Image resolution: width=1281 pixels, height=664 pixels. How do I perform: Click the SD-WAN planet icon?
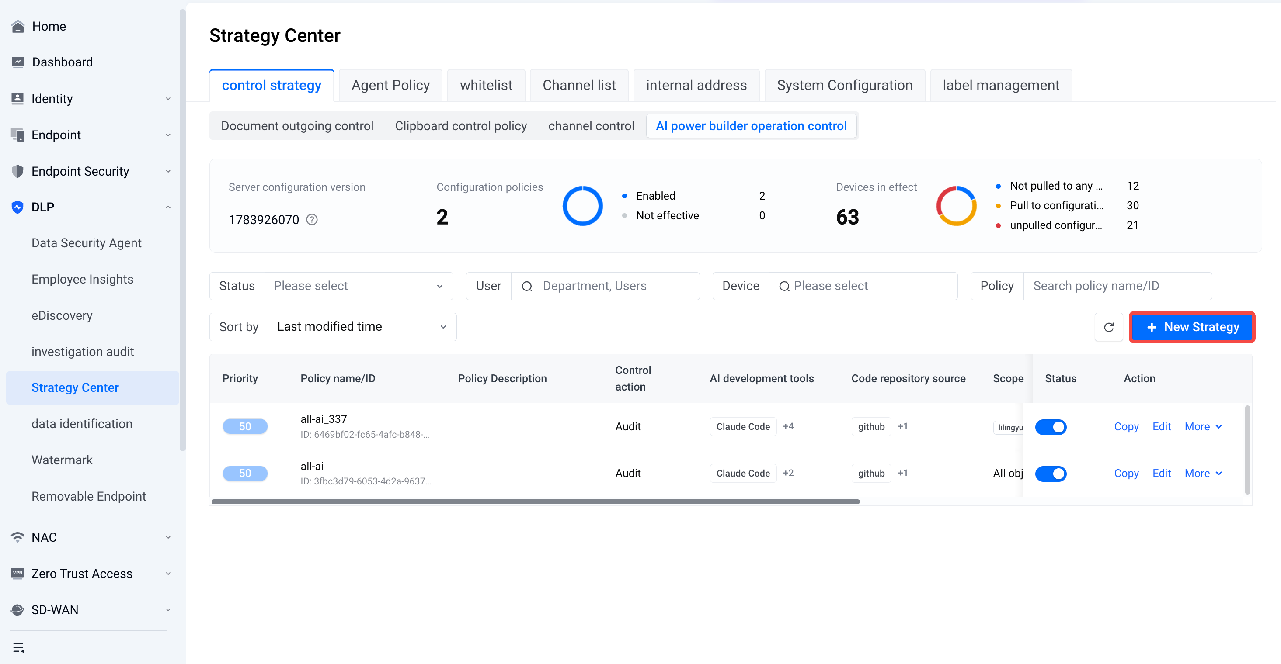[x=18, y=610]
